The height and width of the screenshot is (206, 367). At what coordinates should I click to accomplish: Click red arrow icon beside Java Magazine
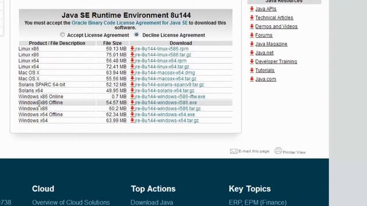[252, 44]
